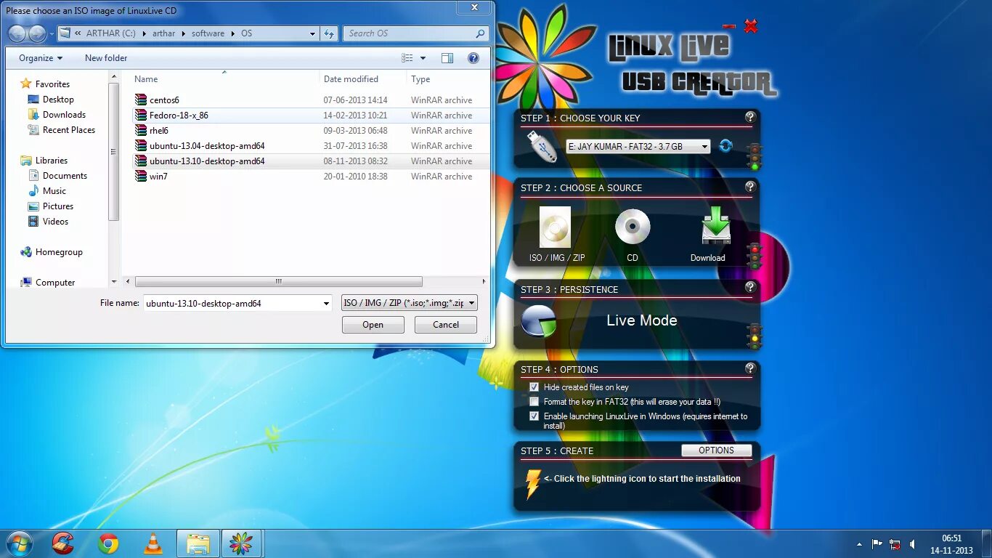992x558 pixels.
Task: Click the USB stick icon in Step 1
Action: (541, 146)
